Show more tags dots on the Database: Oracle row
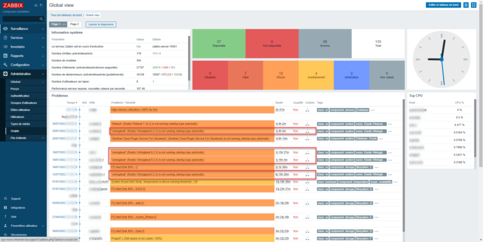This screenshot has height=242, width=483. pyautogui.click(x=381, y=139)
